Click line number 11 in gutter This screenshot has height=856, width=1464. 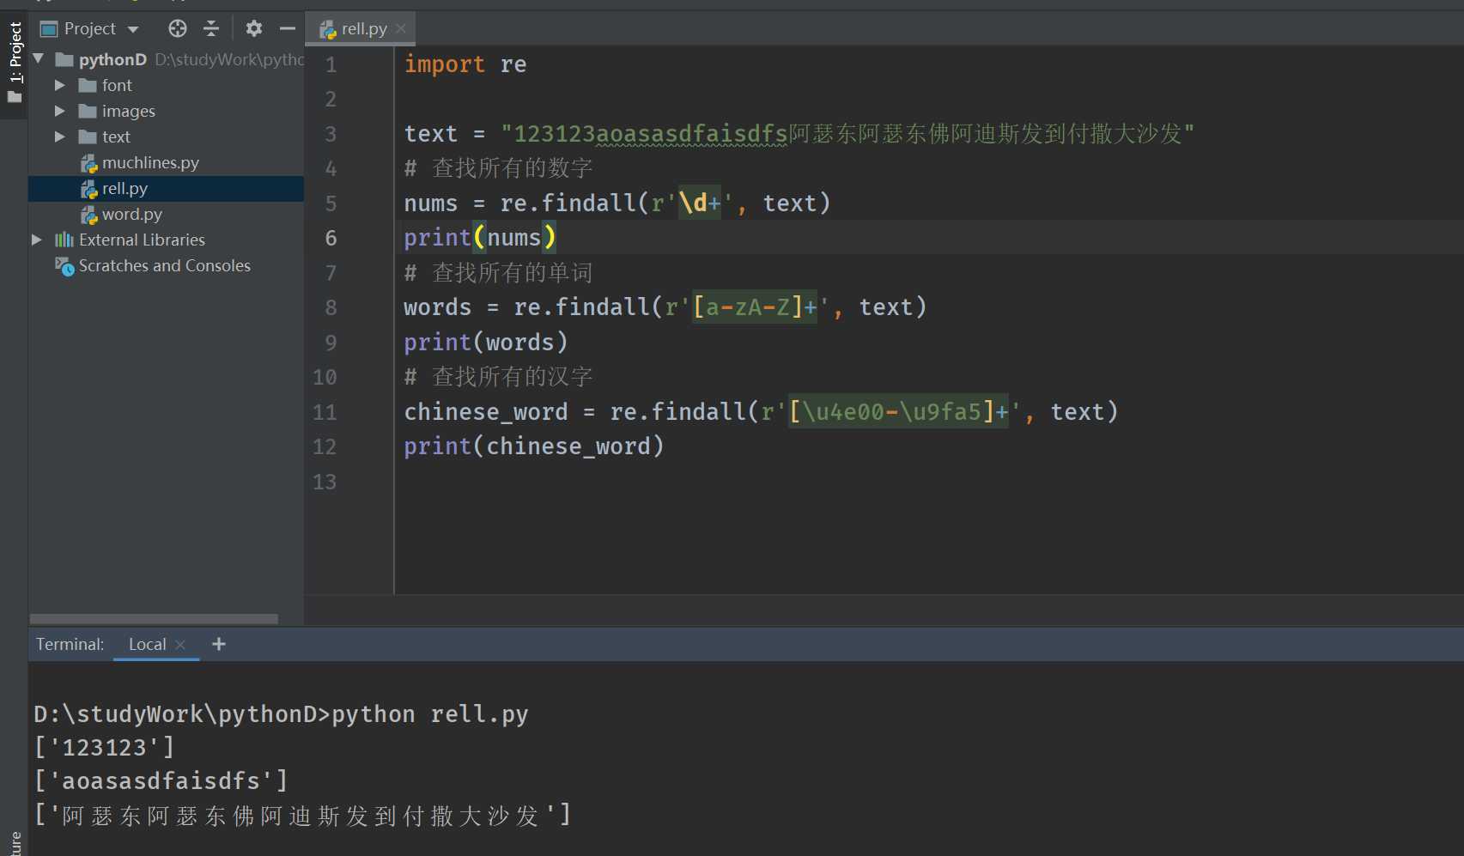pos(325,412)
